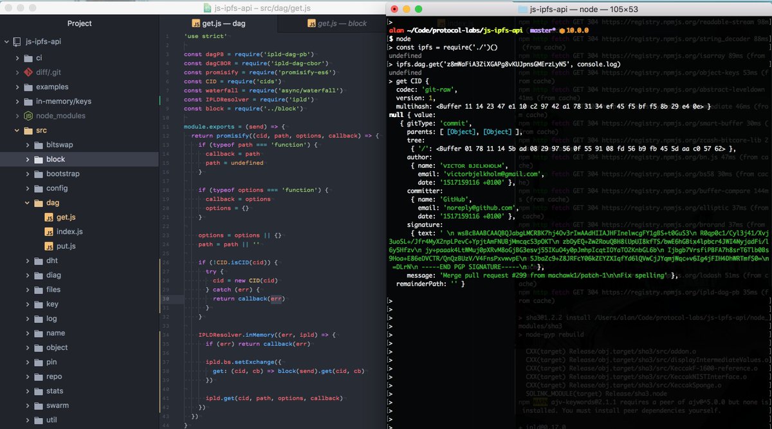Select the block folder row
Image resolution: width=772 pixels, height=429 pixels.
pos(79,160)
